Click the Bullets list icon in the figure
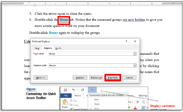The height and width of the screenshot is (112, 183). tap(144, 102)
